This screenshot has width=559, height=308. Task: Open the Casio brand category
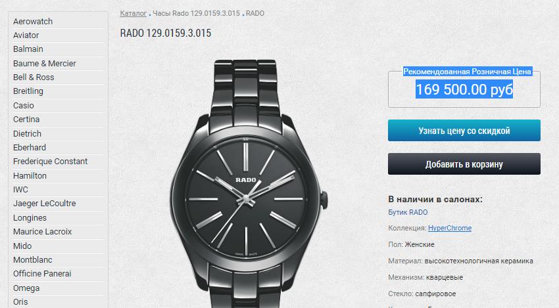pyautogui.click(x=24, y=105)
